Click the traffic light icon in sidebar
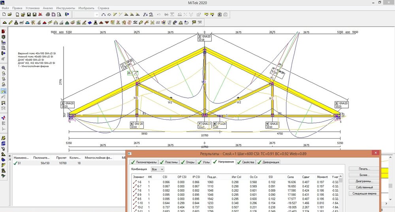395x212 pixels. click(4, 37)
